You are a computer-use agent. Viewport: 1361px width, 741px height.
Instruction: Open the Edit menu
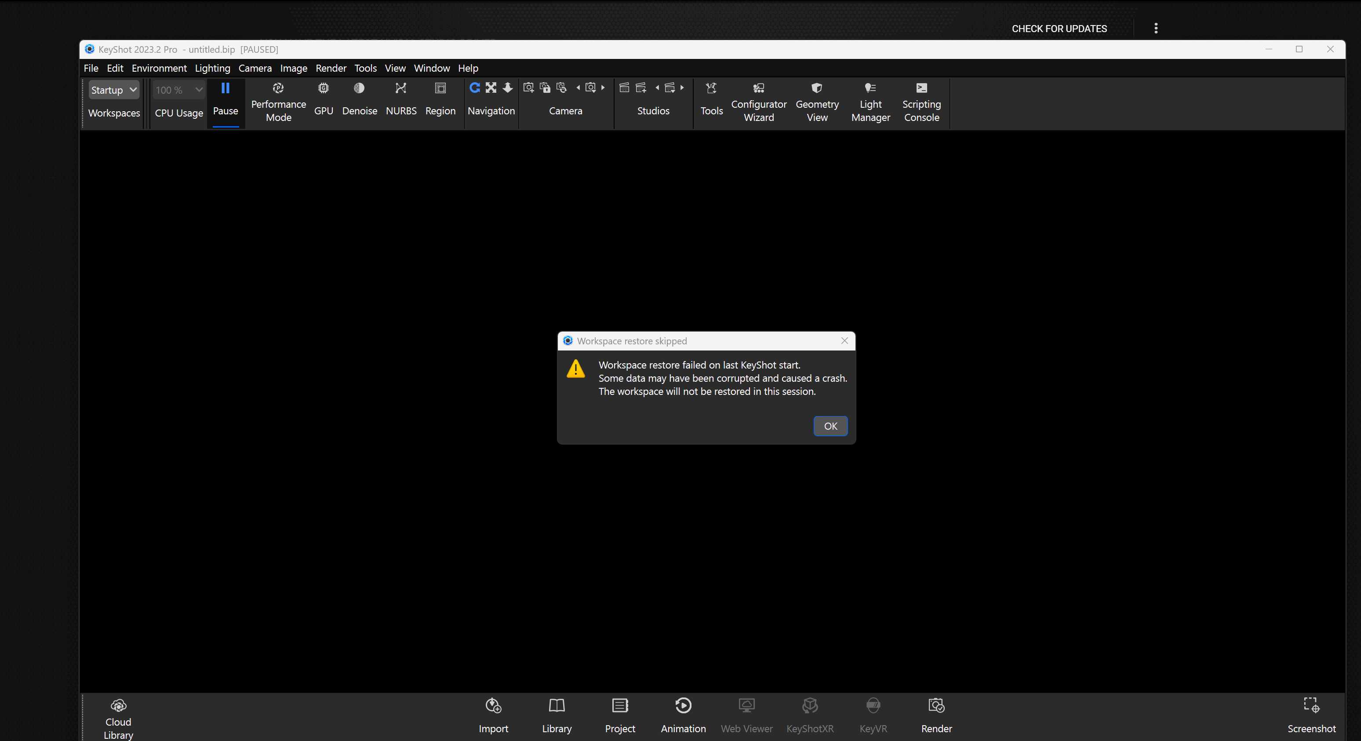coord(115,68)
